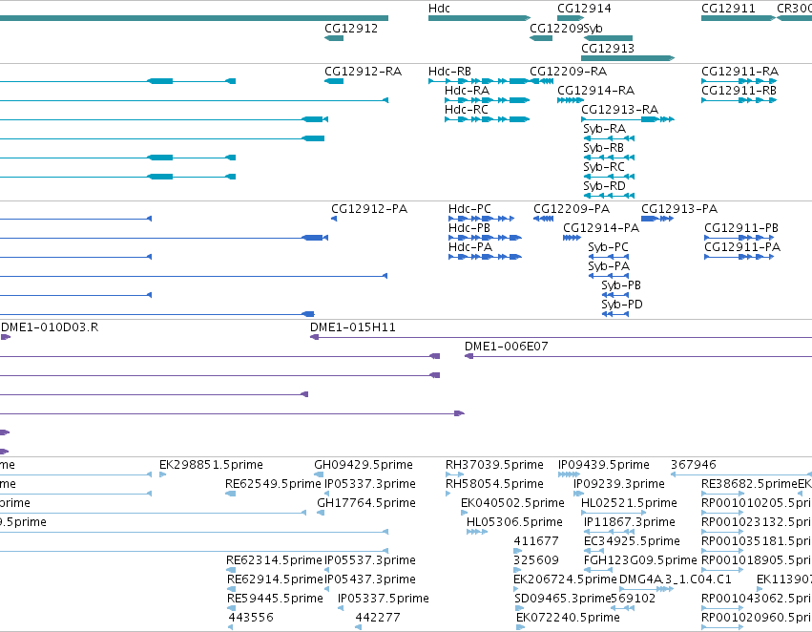This screenshot has width=812, height=632.
Task: Open the Hdc-PB protein label
Action: point(469,228)
